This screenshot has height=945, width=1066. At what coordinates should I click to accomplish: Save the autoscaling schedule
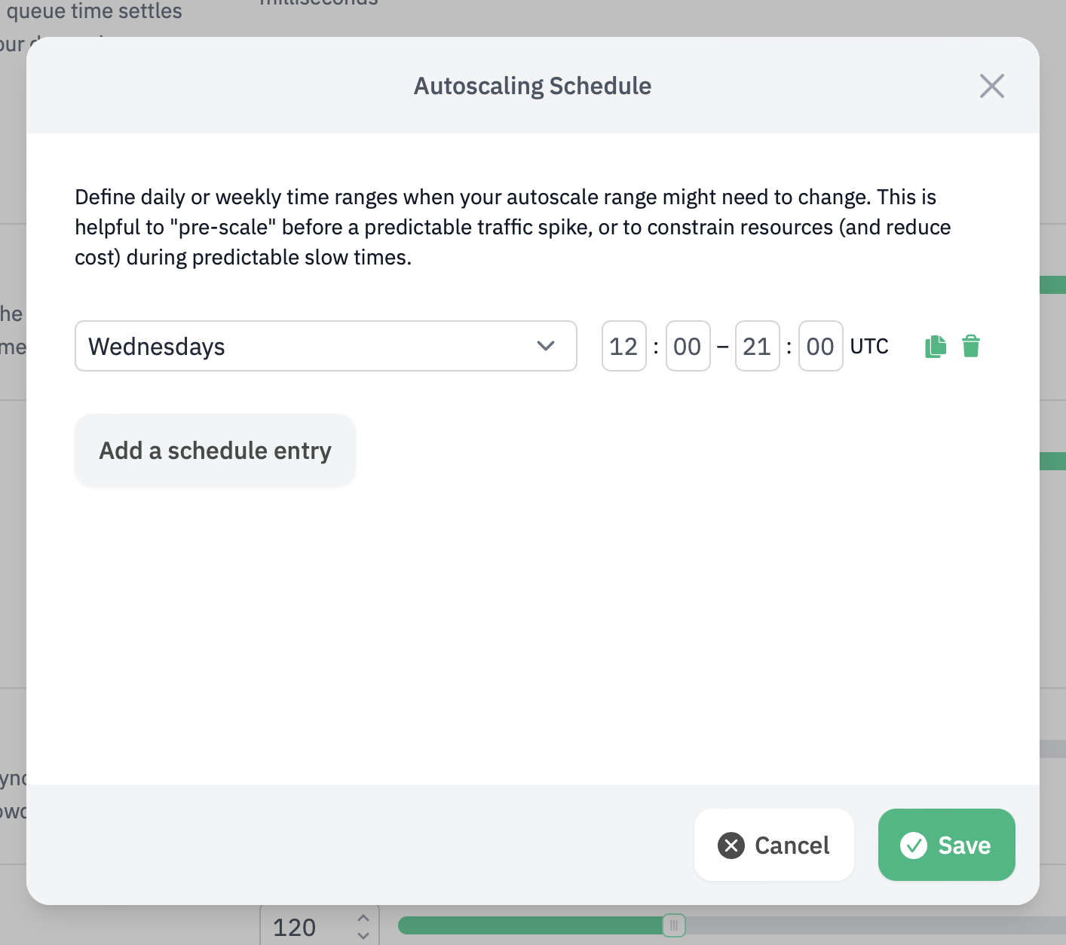pyautogui.click(x=946, y=845)
